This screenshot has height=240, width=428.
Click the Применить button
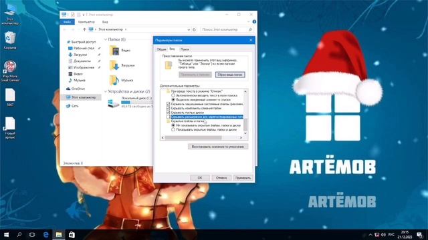coord(243,178)
